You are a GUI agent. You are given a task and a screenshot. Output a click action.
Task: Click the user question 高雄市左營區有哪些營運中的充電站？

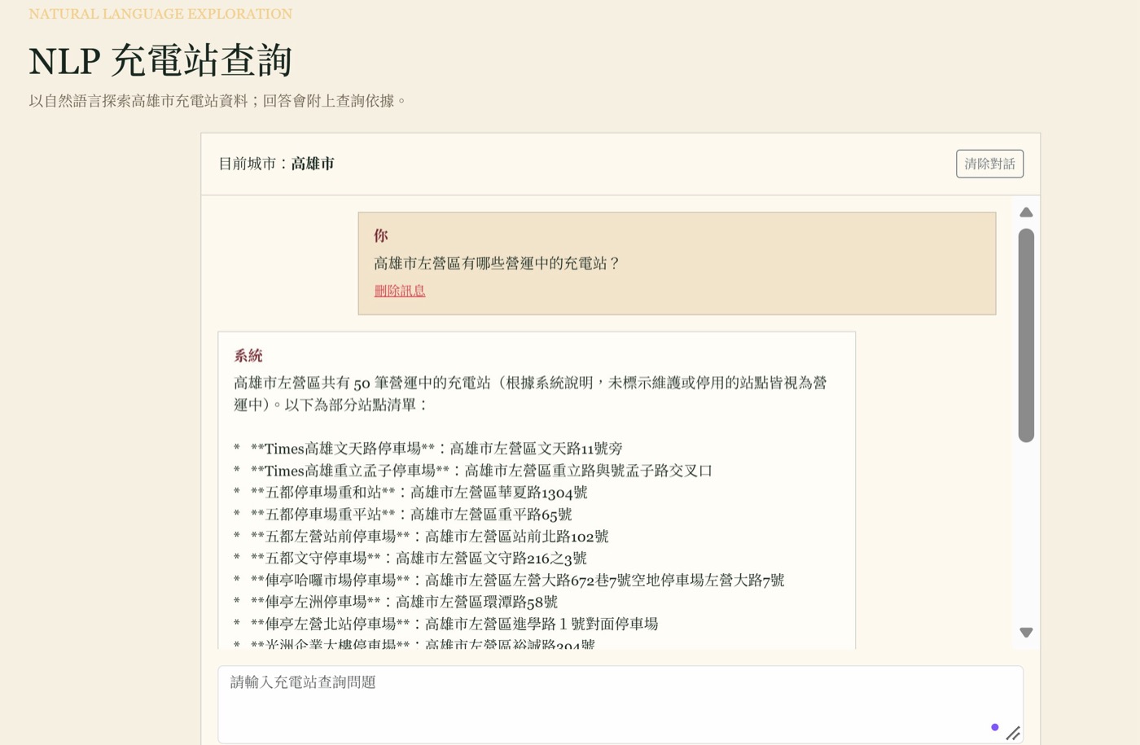coord(497,263)
